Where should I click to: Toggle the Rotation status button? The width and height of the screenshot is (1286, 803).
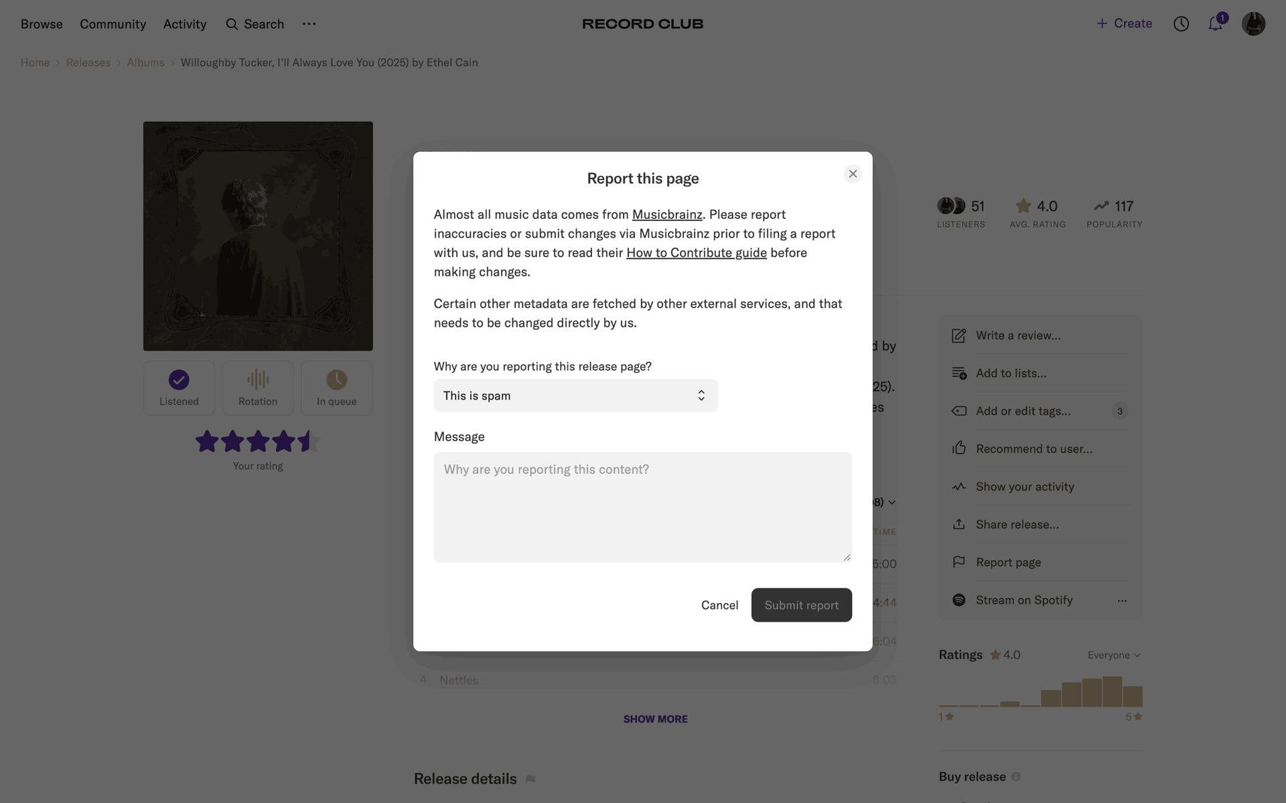click(258, 388)
